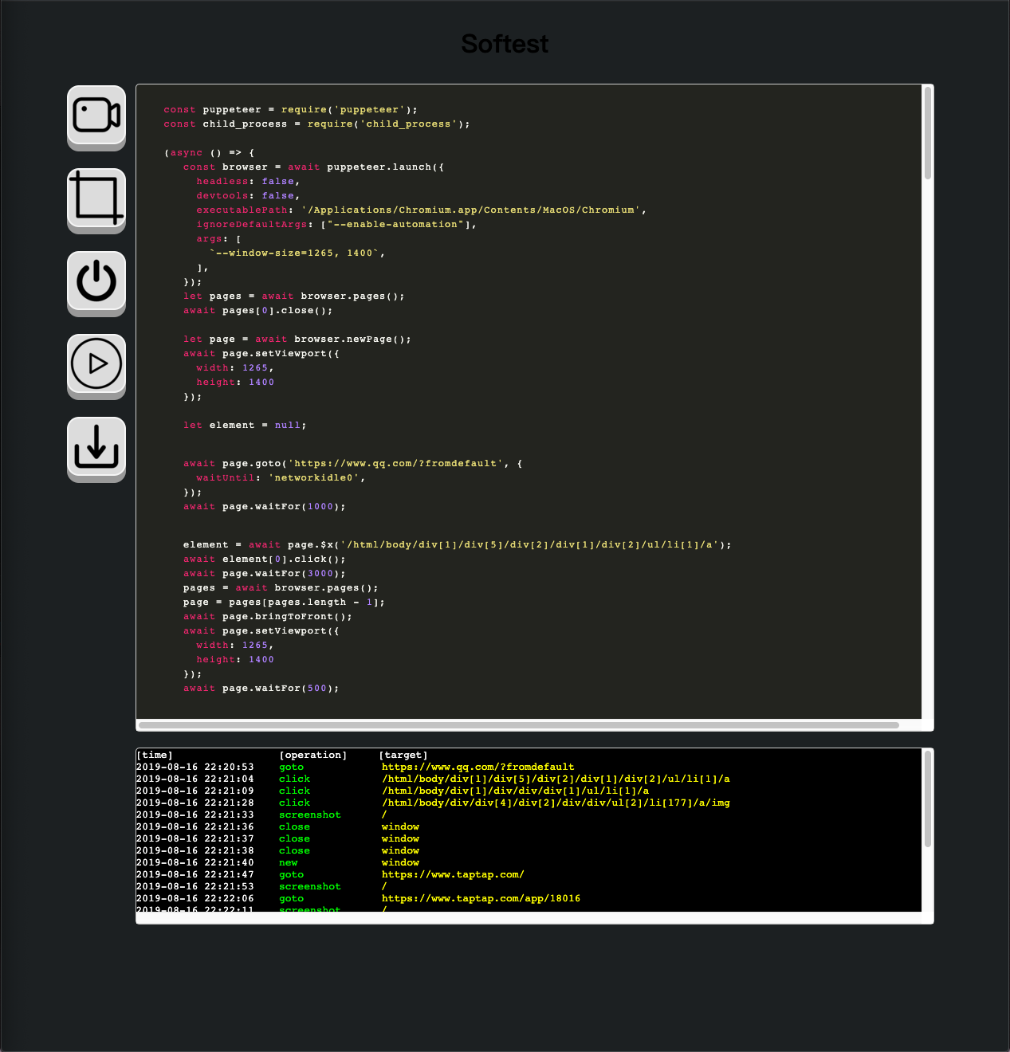This screenshot has width=1010, height=1052.
Task: Click the page.$x xpath code line
Action: click(458, 545)
